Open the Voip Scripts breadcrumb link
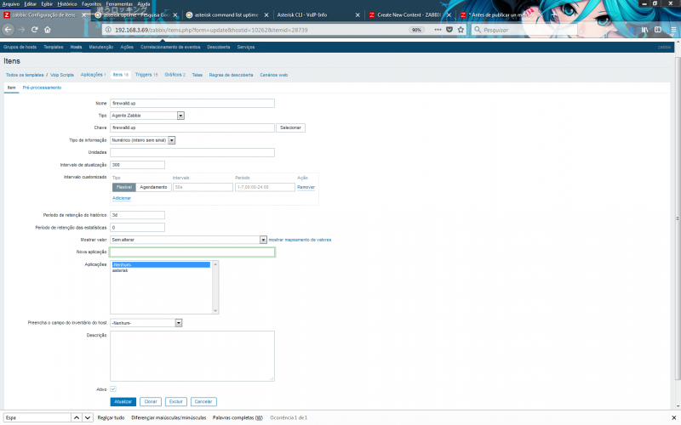Viewport: 681px width, 425px height. [x=62, y=75]
